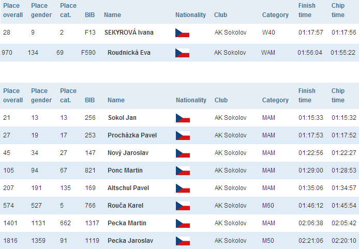Image resolution: width=359 pixels, height=249 pixels.
Task: Open runner name Sokol Jan
Action: [x=122, y=118]
